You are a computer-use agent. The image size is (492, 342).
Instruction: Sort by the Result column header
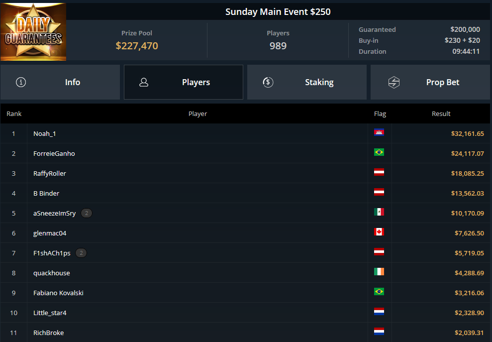coord(441,114)
